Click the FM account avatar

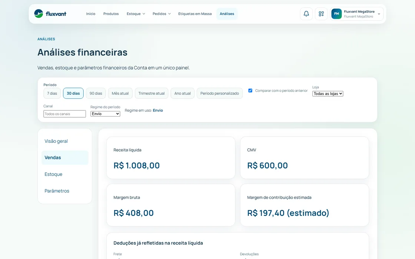(336, 14)
